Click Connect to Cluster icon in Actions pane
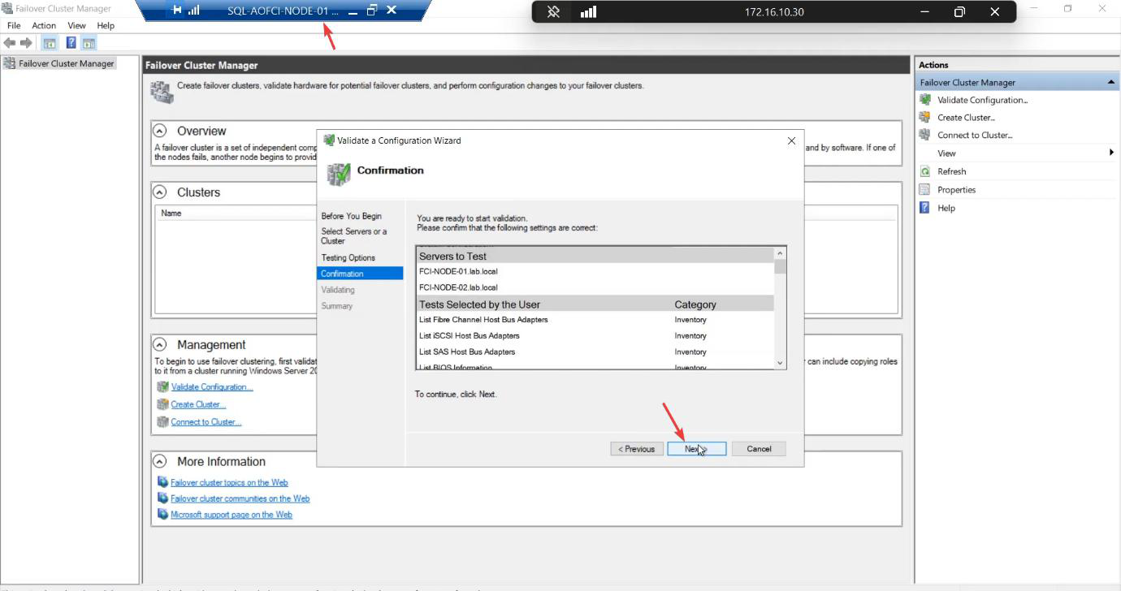This screenshot has height=591, width=1121. (924, 135)
